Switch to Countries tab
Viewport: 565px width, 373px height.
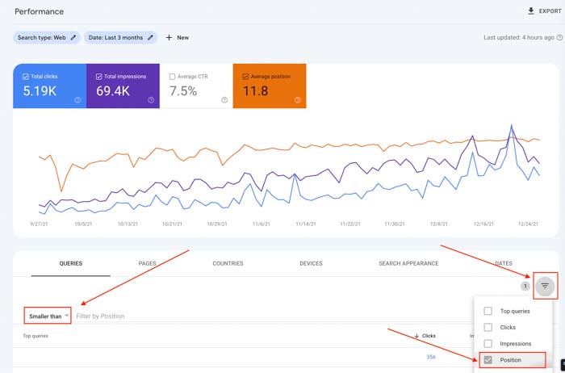(228, 263)
